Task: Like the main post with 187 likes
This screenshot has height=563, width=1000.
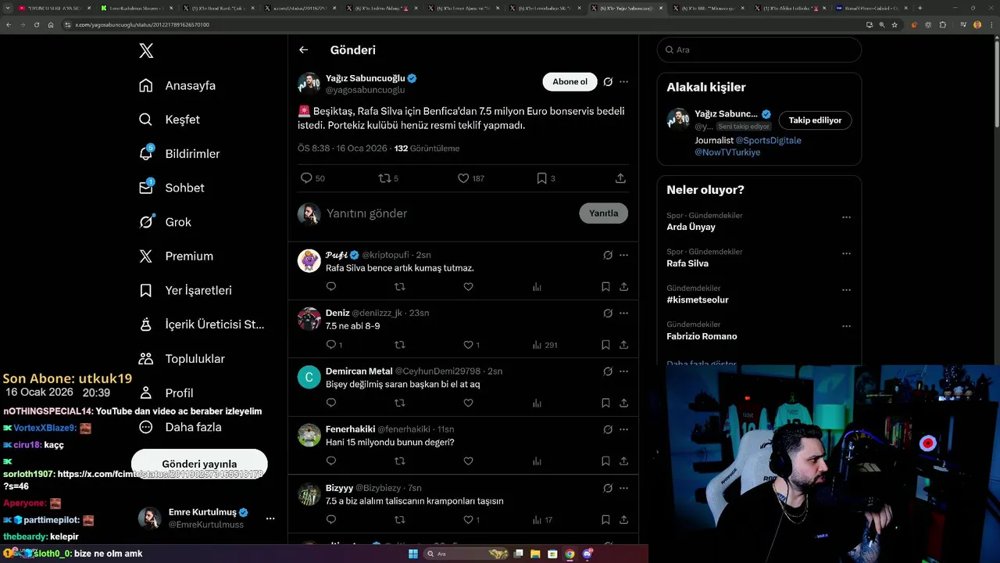Action: point(471,178)
